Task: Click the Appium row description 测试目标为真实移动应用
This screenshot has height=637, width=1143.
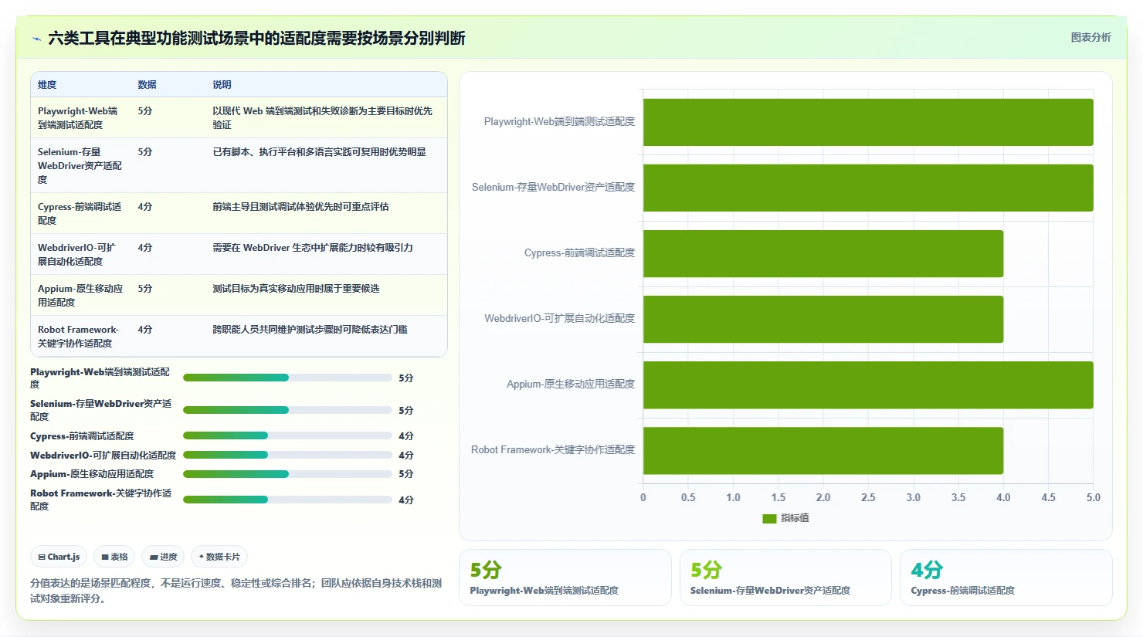Action: coord(296,289)
